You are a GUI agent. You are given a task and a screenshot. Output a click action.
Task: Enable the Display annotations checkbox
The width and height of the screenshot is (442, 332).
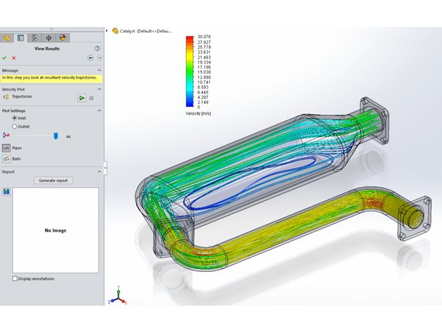coord(15,279)
